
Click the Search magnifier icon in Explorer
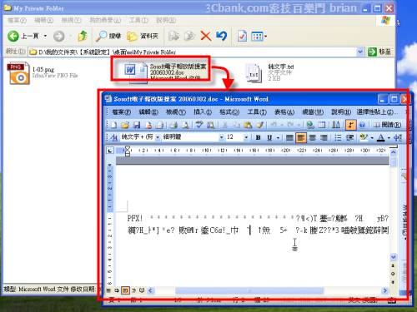click(101, 36)
